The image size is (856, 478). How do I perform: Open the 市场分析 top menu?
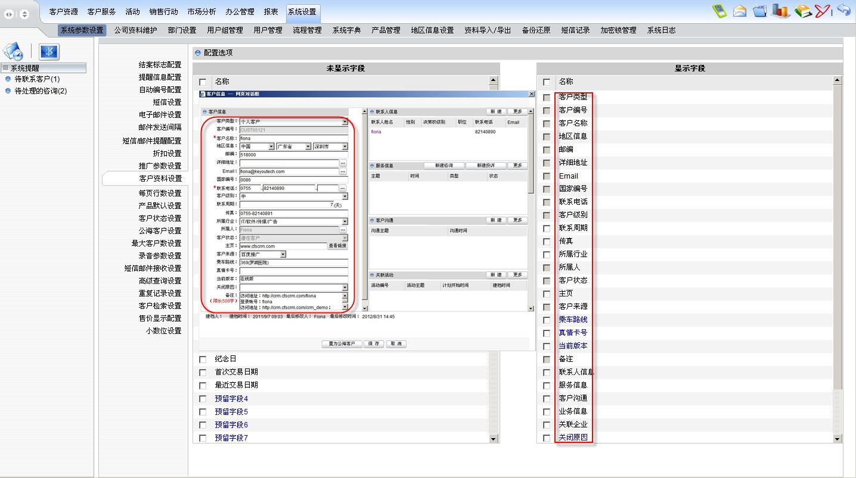pos(201,12)
